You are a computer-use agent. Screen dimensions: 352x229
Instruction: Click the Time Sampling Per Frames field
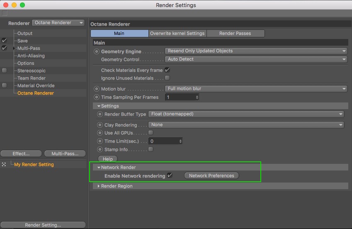[x=182, y=97]
